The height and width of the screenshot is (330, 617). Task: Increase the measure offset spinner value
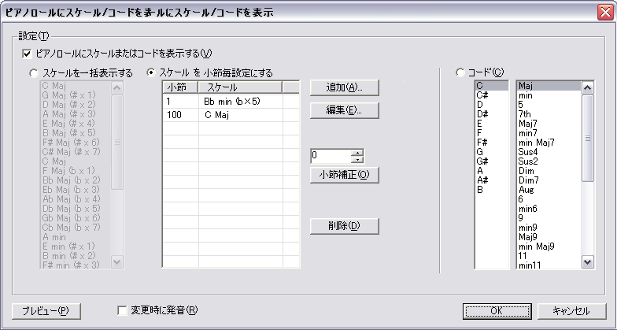coord(357,153)
